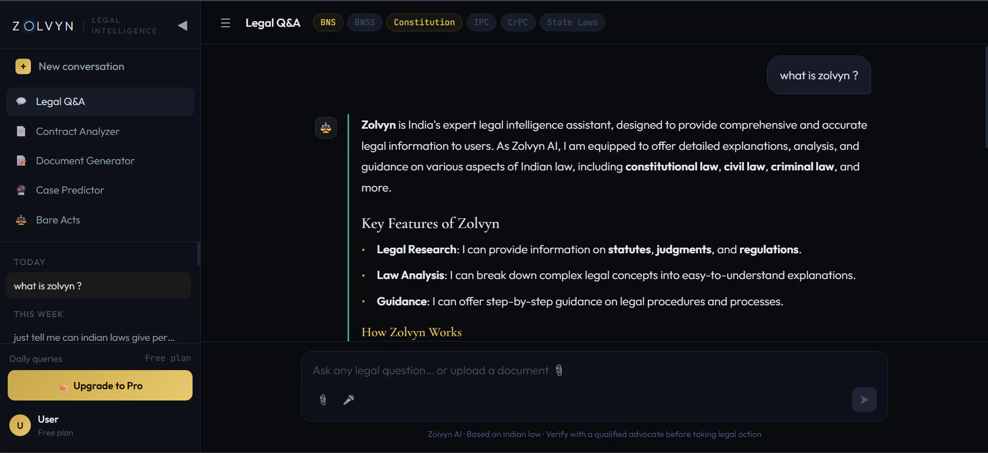Toggle the IPC filter chip
988x453 pixels.
pos(481,22)
